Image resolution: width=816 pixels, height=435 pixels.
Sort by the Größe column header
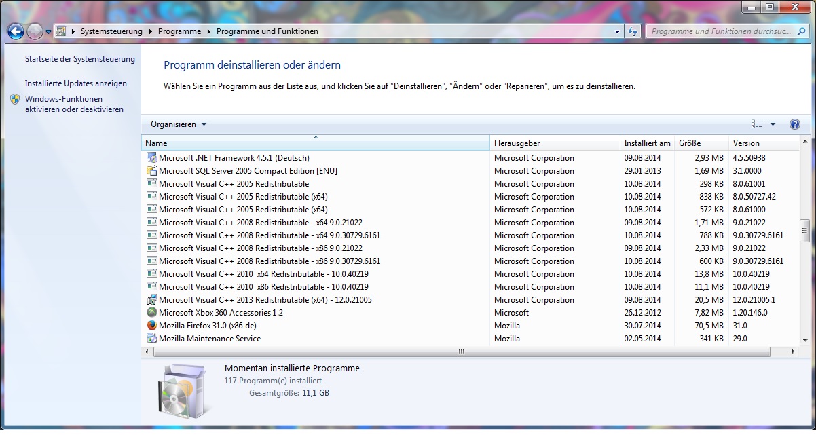pos(701,143)
